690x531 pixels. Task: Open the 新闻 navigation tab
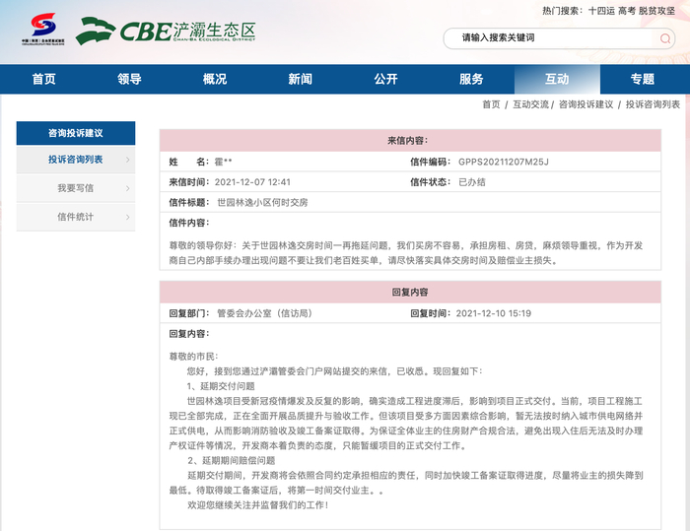300,79
